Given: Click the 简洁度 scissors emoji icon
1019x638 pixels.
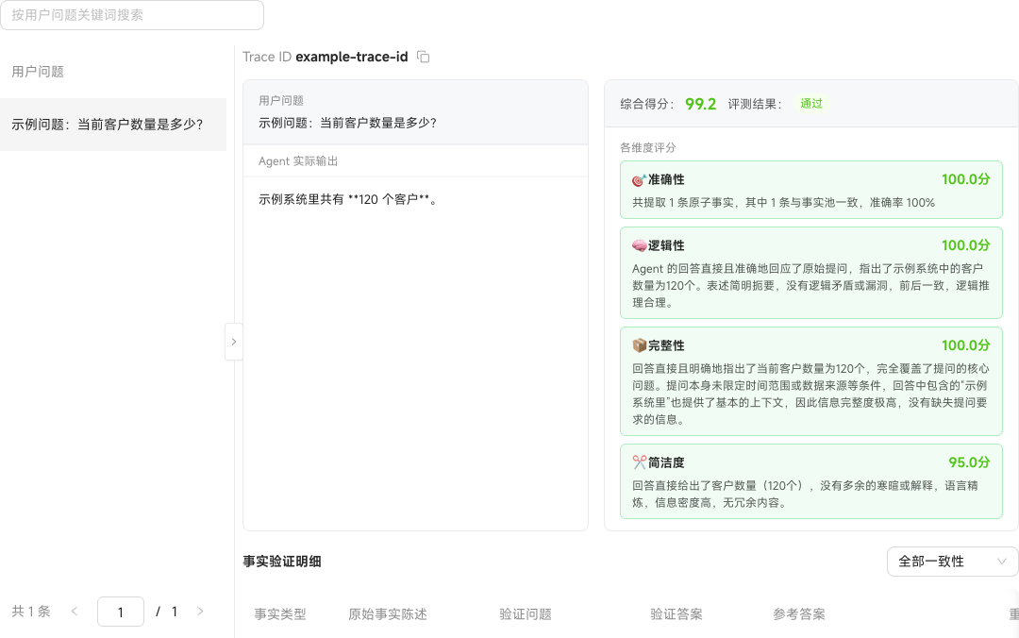Looking at the screenshot, I should (x=639, y=462).
